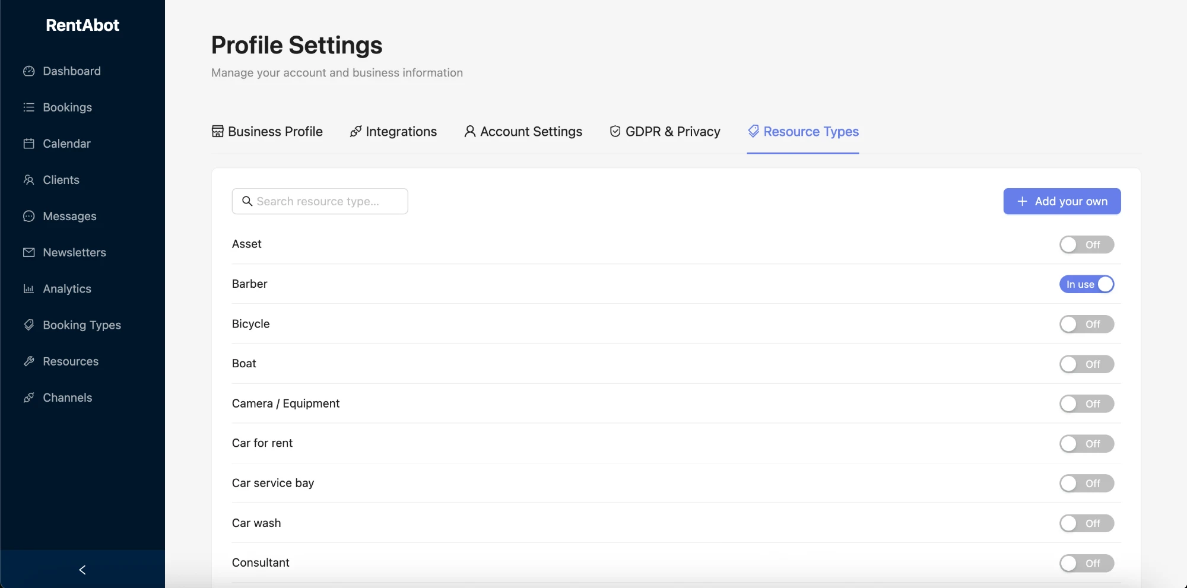Click the Channels plug icon
The height and width of the screenshot is (588, 1187).
pyautogui.click(x=29, y=398)
